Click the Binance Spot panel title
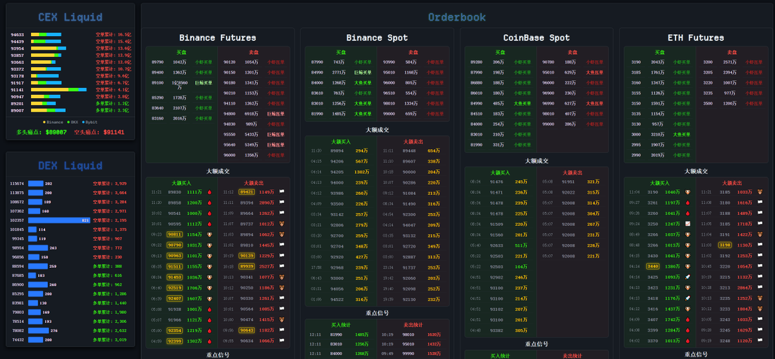775x359 pixels. coord(377,37)
